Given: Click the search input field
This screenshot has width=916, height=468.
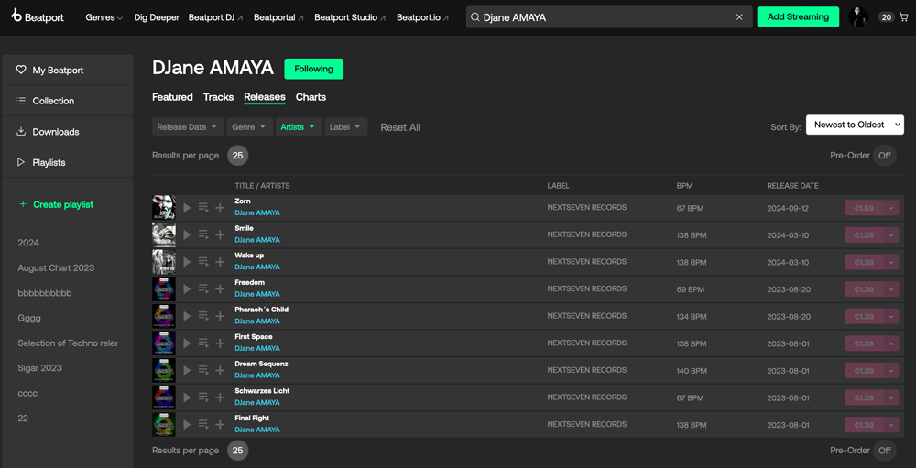Looking at the screenshot, I should [607, 17].
